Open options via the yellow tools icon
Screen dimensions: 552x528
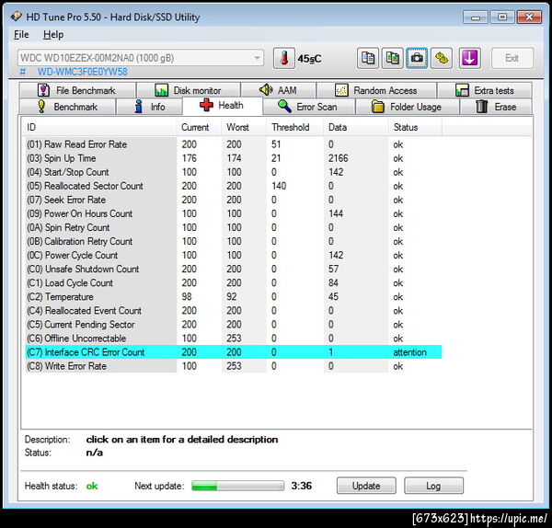[x=442, y=58]
